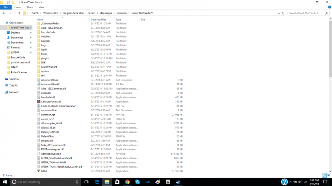The height and width of the screenshot is (186, 332).
Task: Open Customize Quick Access Toolbar dropdown
Action: [x=17, y=3]
